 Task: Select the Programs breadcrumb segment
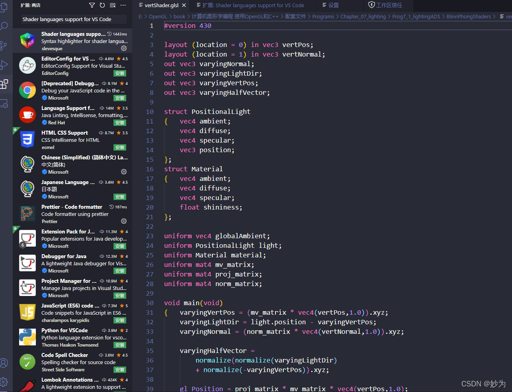[x=323, y=16]
